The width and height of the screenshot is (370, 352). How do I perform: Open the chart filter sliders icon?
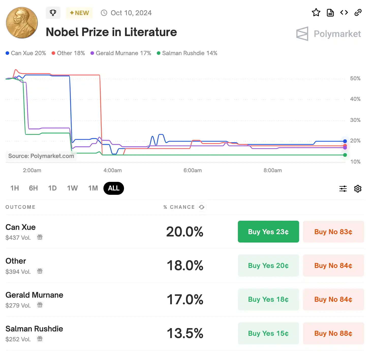point(343,189)
